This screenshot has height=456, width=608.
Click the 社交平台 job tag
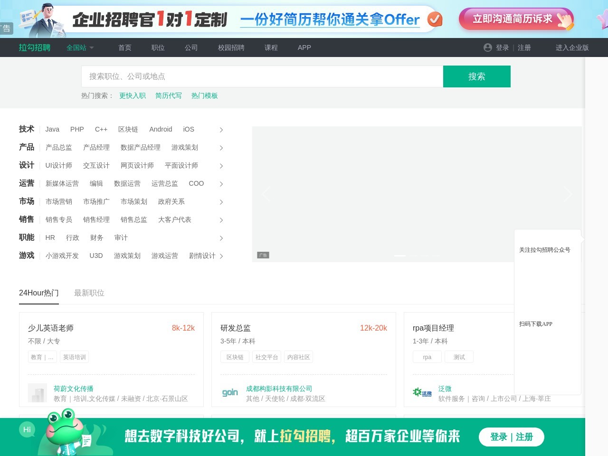(266, 357)
